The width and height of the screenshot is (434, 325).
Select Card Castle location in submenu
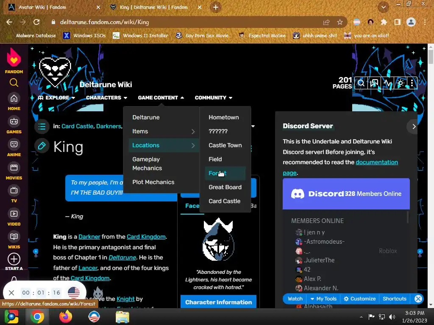click(225, 201)
